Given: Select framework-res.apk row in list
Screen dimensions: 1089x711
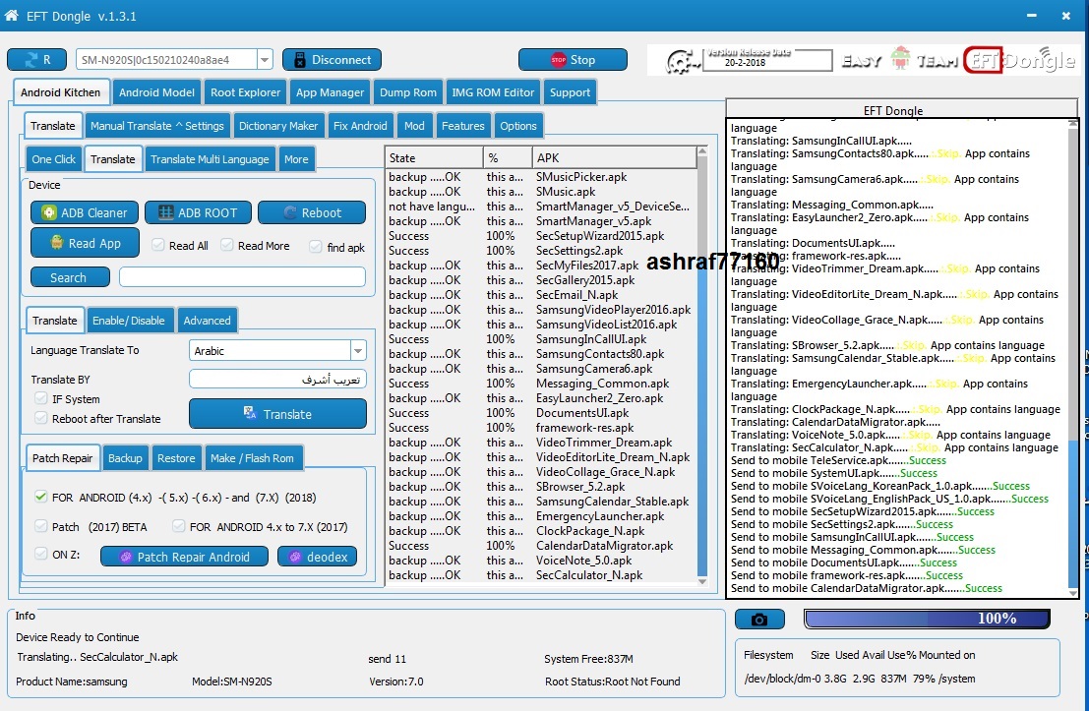Looking at the screenshot, I should pyautogui.click(x=541, y=428).
